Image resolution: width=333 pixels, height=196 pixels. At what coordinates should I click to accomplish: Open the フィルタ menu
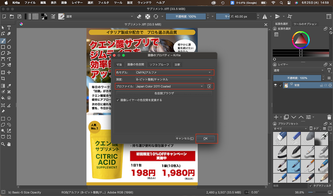(104, 3)
